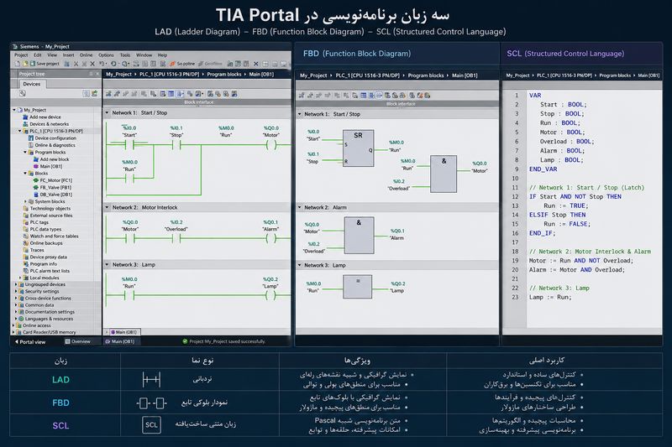Viewport: 672px width, 447px height.
Task: Switch to Portal view
Action: coord(30,342)
